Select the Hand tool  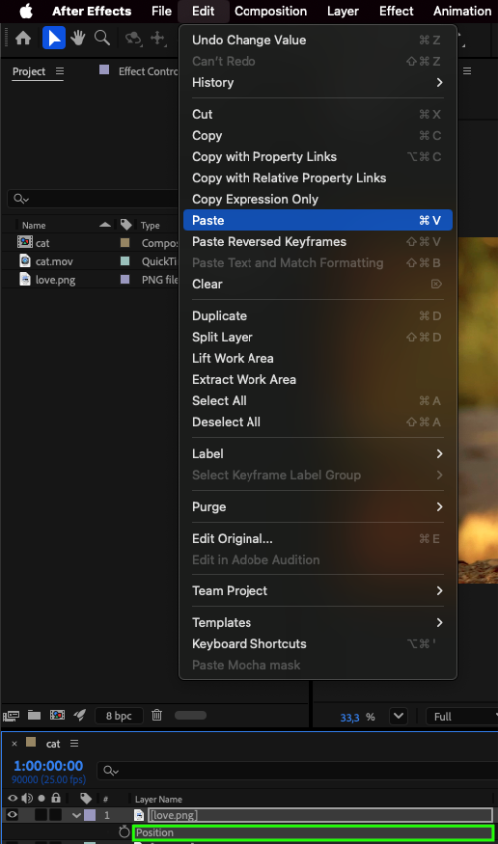click(78, 39)
